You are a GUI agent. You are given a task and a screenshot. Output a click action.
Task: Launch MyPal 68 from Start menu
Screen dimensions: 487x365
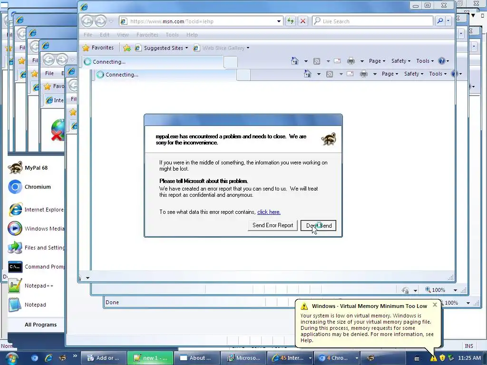click(36, 168)
